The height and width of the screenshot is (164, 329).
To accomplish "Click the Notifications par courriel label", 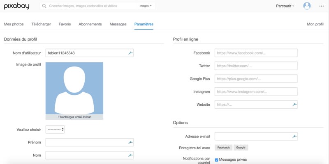I will [x=196, y=160].
